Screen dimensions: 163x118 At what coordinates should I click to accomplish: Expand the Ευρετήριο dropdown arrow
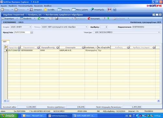click(17, 19)
